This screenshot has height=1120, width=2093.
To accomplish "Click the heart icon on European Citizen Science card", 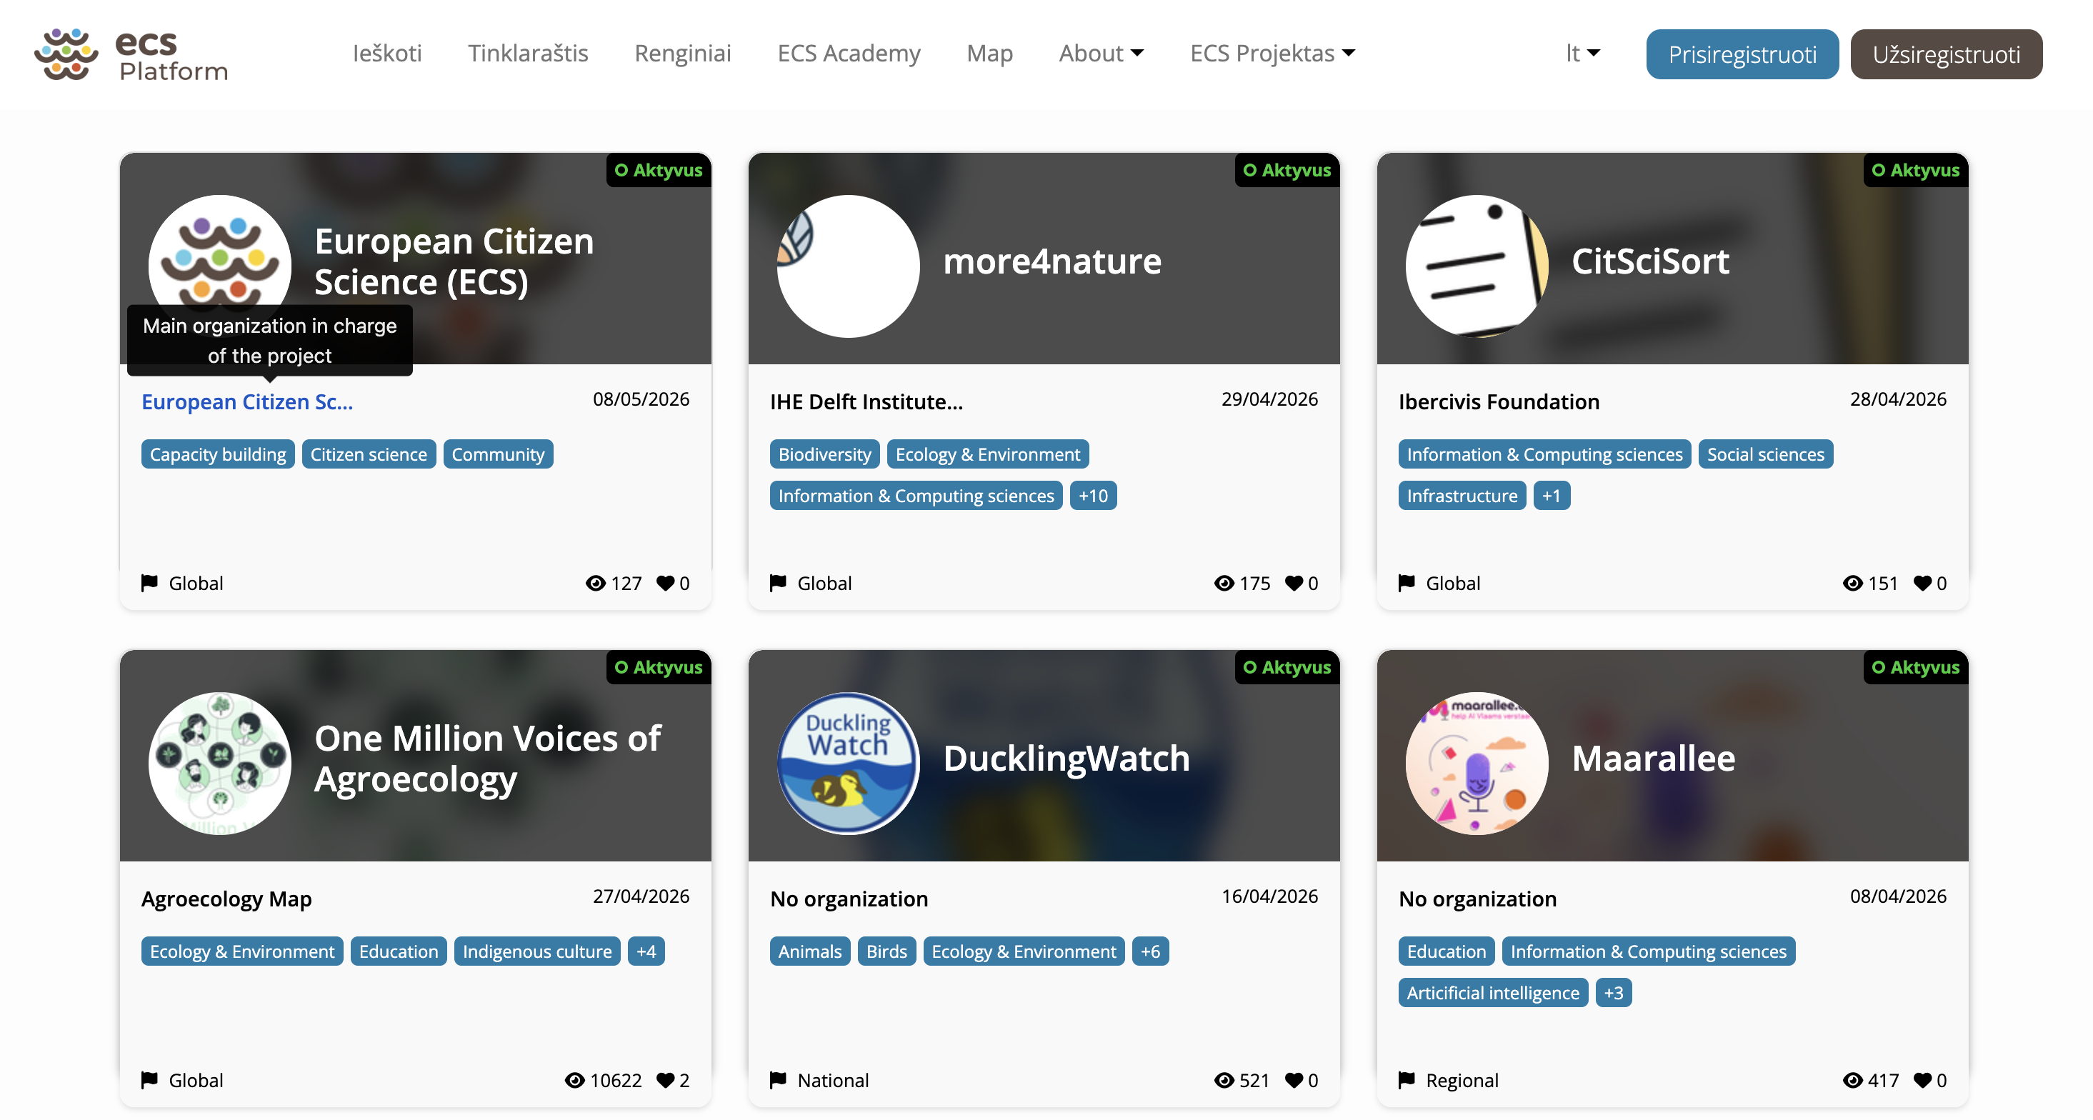I will coord(666,583).
